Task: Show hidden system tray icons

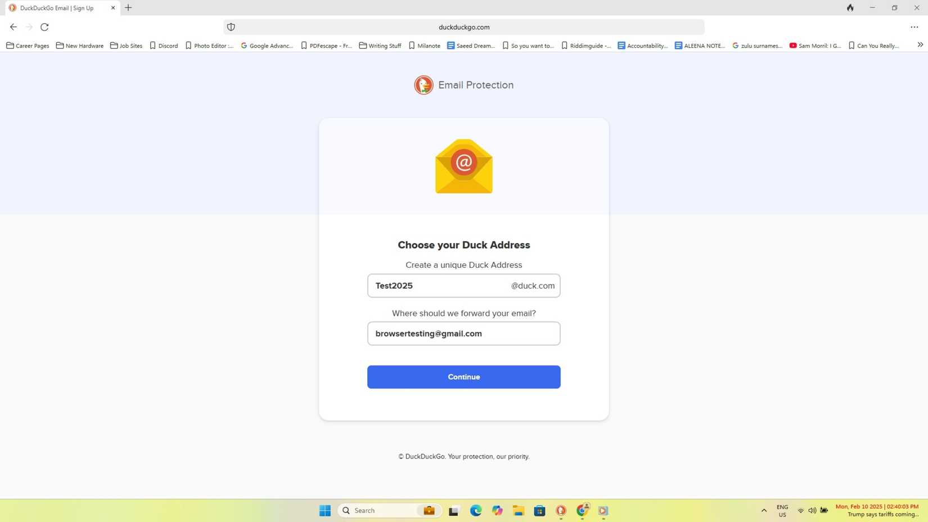Action: click(764, 510)
